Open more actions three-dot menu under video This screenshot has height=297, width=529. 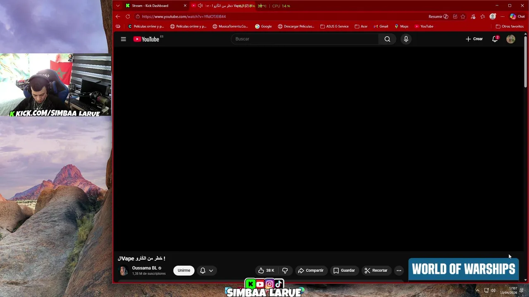[x=399, y=271]
